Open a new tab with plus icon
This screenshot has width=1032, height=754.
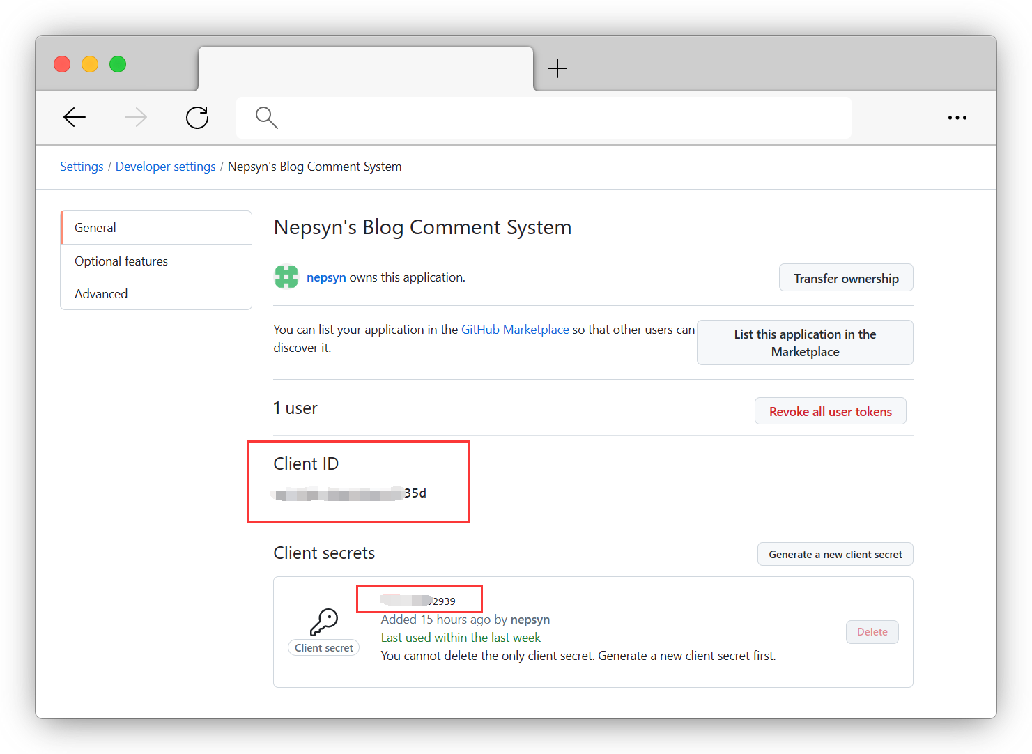click(x=557, y=68)
